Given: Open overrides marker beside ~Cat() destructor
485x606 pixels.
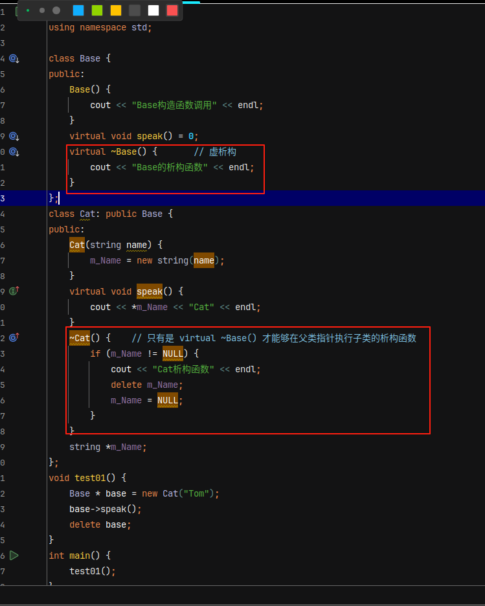Looking at the screenshot, I should [14, 337].
